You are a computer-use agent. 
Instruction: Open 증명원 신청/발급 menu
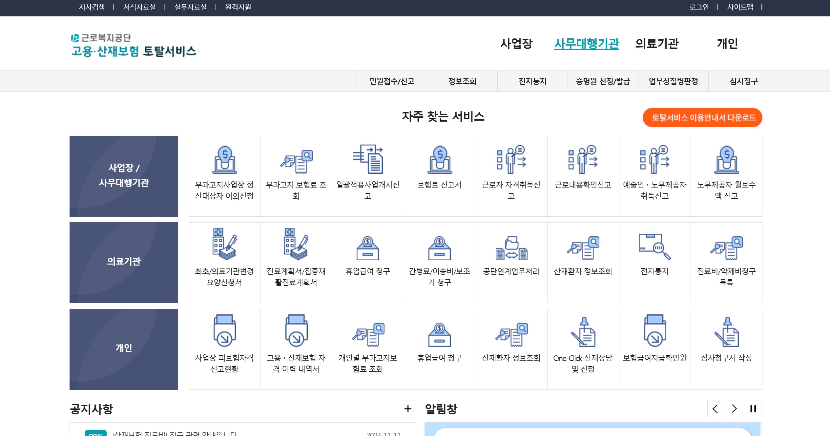tap(603, 81)
